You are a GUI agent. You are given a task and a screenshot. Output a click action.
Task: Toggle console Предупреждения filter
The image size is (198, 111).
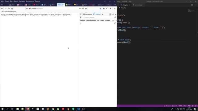click(91, 20)
